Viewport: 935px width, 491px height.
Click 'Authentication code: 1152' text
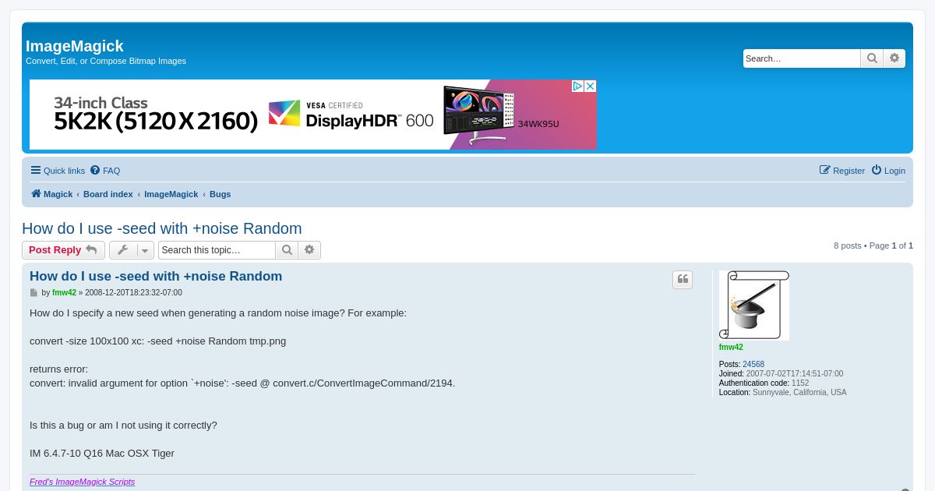764,383
